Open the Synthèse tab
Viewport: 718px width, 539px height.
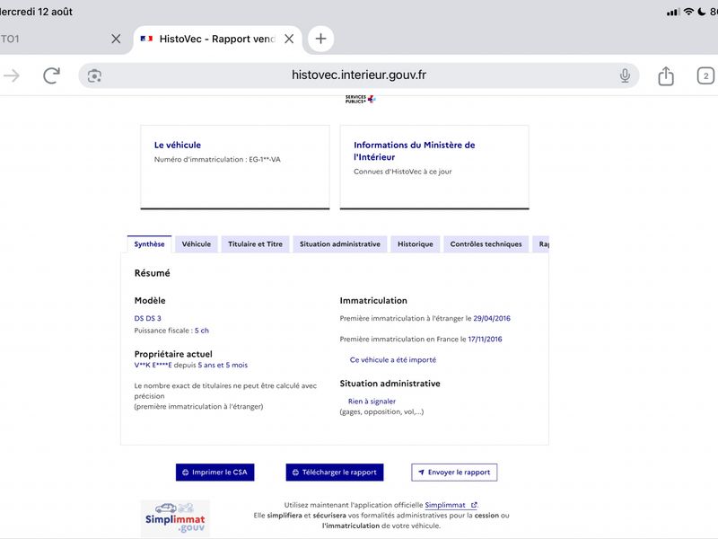tap(149, 244)
